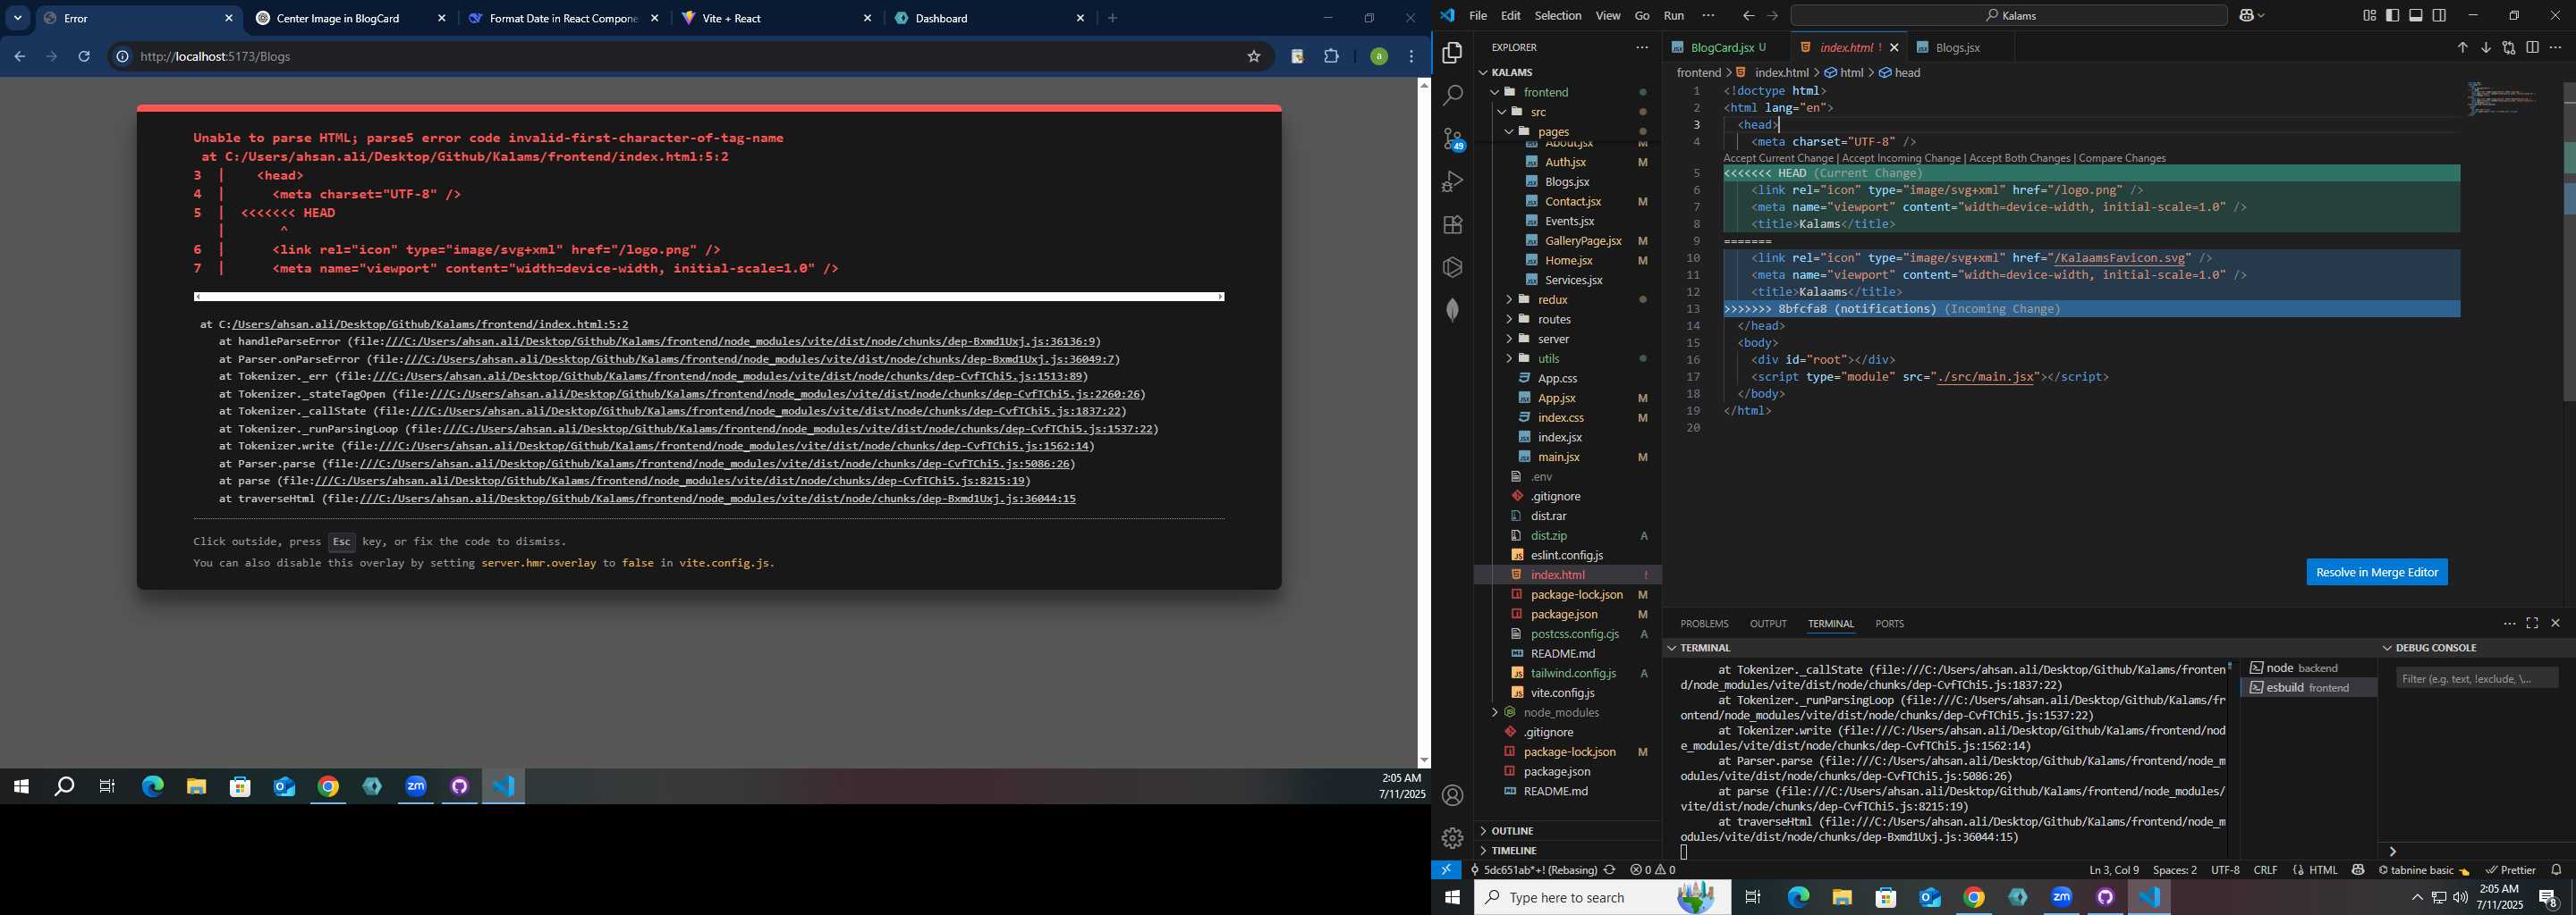This screenshot has height=915, width=2576.
Task: Click the remote window icon in status bar
Action: [x=1447, y=870]
